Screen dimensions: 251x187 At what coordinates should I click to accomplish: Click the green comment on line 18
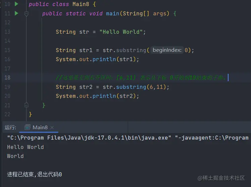[141, 77]
